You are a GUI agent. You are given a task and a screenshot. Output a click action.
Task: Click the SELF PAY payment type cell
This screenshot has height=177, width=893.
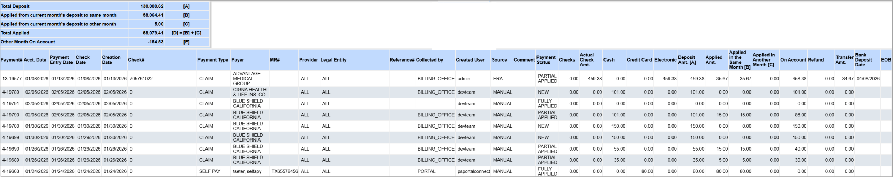coord(210,171)
